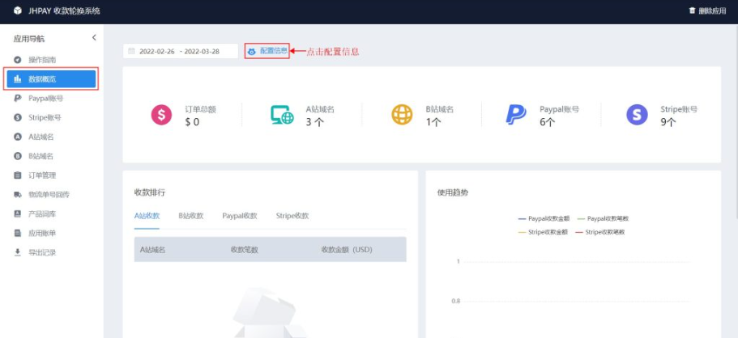Image resolution: width=738 pixels, height=338 pixels.
Task: Click the large blue Paypal logo icon
Action: click(x=516, y=115)
